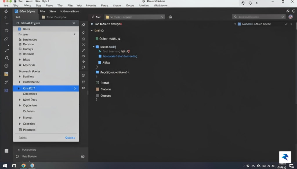Click the export arrow icon below the grid icon
Image resolution: width=297 pixels, height=169 pixels.
(x=83, y=88)
